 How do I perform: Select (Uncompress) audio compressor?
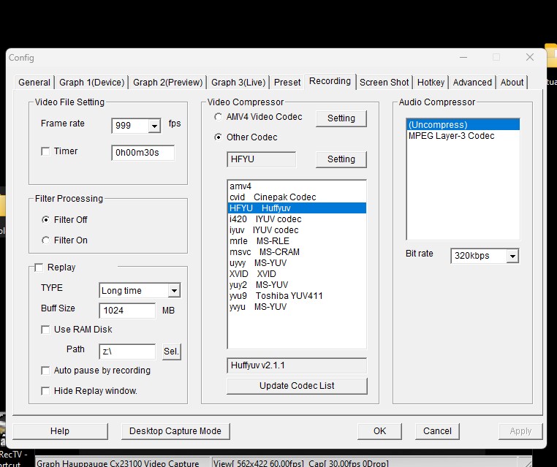click(x=463, y=125)
